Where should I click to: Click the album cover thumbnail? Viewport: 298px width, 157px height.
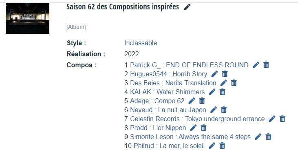28,18
